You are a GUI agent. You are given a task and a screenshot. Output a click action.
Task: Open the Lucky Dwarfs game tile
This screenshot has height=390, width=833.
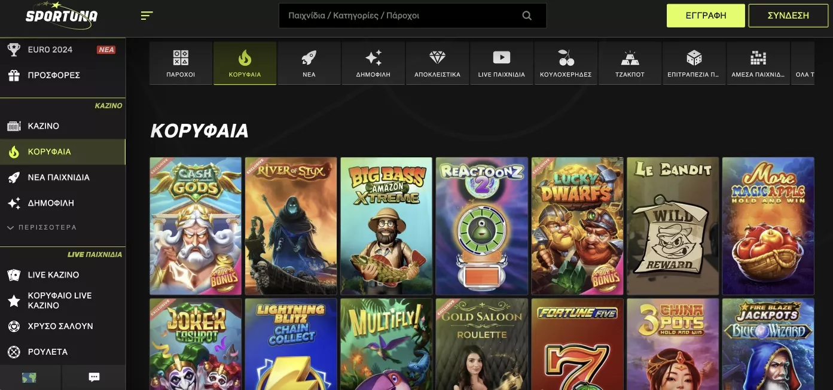coord(577,226)
